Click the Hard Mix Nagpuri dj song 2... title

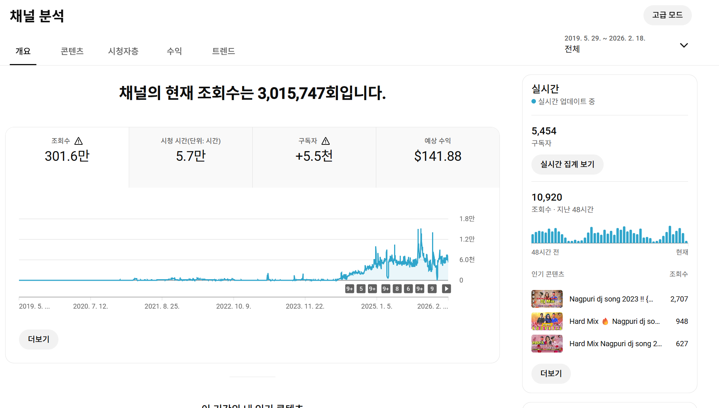(615, 344)
